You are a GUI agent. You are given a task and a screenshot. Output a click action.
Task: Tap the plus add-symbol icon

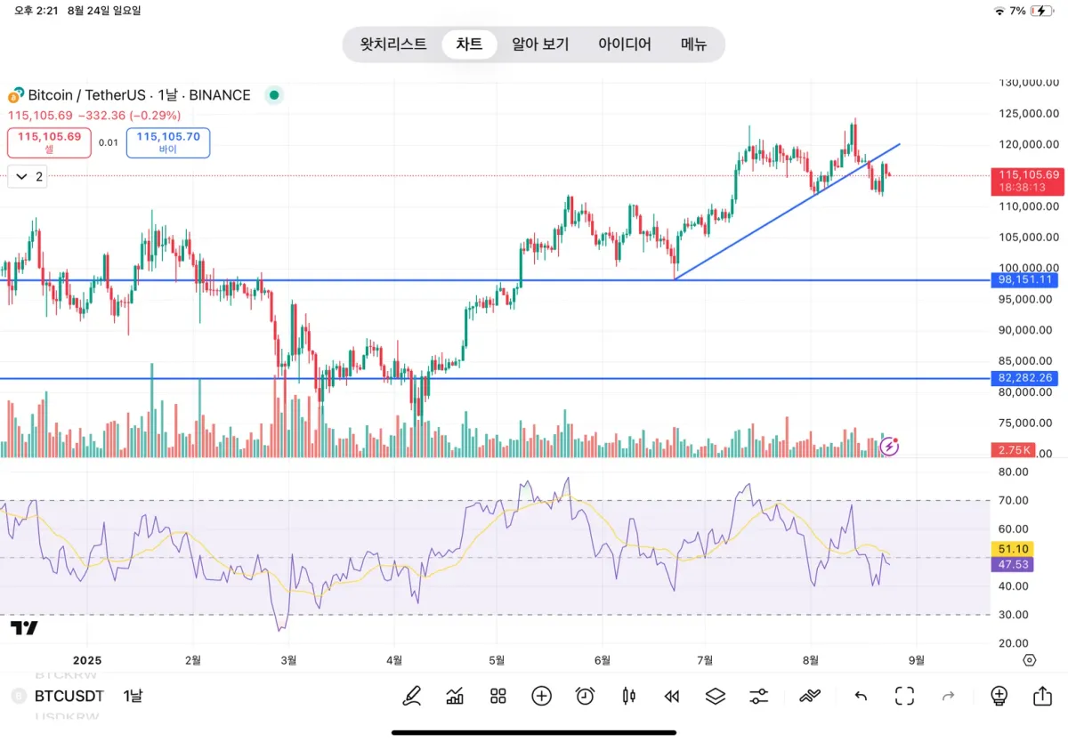pos(541,696)
